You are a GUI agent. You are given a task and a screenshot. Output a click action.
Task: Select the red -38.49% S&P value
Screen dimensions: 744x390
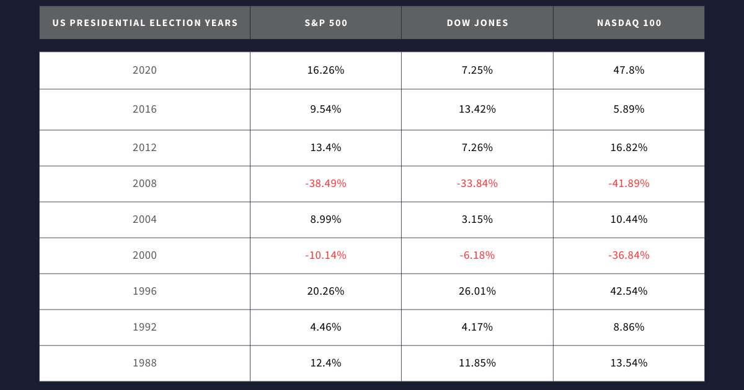point(325,184)
